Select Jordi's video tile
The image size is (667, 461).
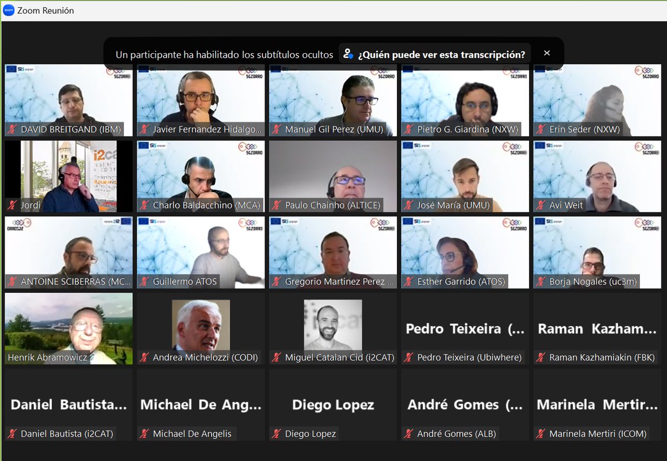tap(69, 176)
